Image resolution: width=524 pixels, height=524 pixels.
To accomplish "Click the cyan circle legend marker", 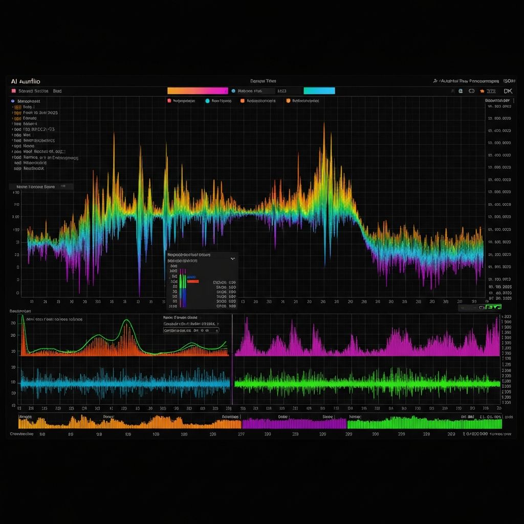I will coord(207,101).
